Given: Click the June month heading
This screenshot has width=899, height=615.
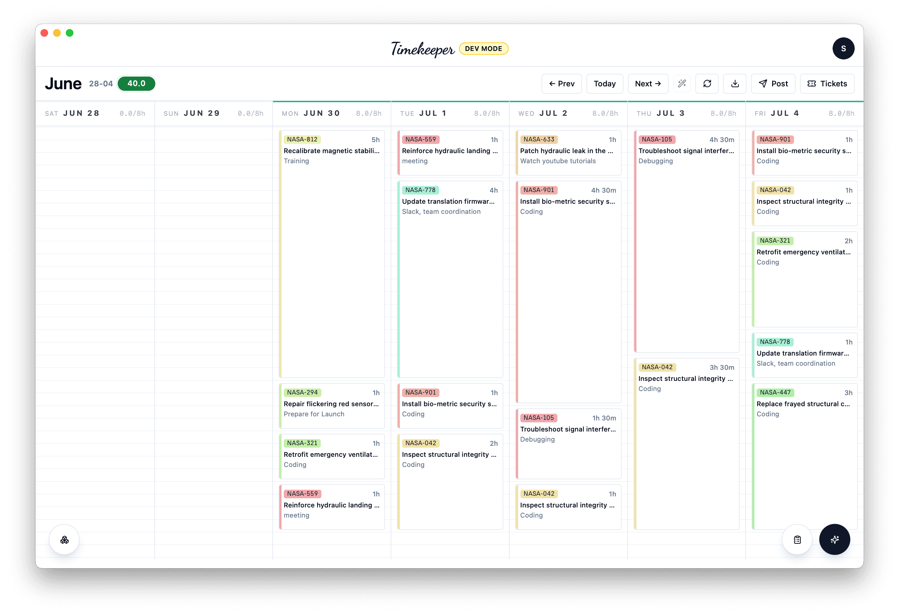Looking at the screenshot, I should pyautogui.click(x=63, y=83).
